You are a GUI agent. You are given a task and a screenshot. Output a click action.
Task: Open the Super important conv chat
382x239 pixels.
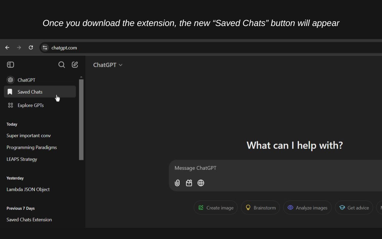tap(29, 135)
